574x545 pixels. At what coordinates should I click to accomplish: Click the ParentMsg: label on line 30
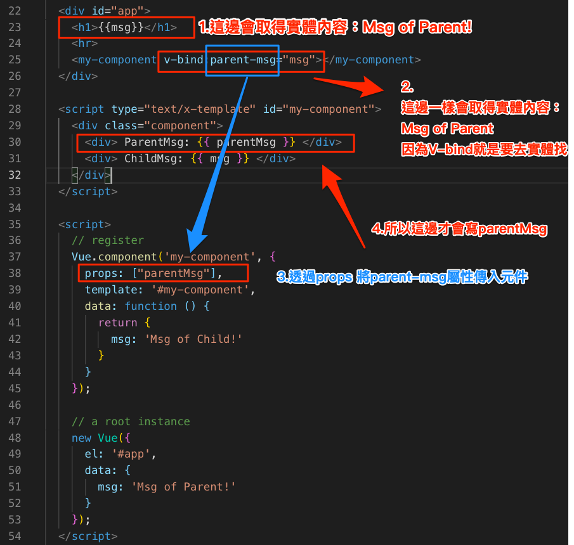(x=157, y=142)
